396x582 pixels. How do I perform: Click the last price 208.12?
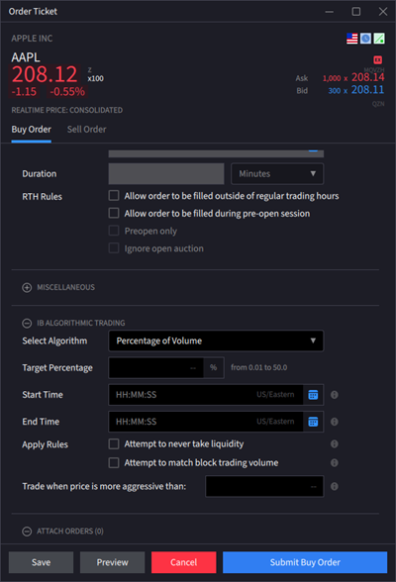[45, 74]
